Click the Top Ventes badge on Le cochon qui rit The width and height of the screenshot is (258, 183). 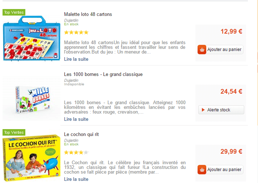click(14, 132)
